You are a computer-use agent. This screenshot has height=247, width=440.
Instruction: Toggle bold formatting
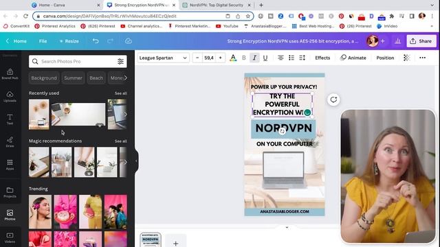point(244,58)
